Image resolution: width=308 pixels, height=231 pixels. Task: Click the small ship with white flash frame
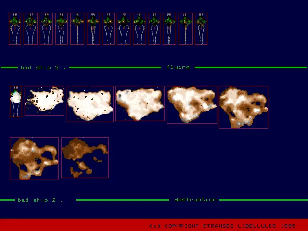pyautogui.click(x=16, y=102)
